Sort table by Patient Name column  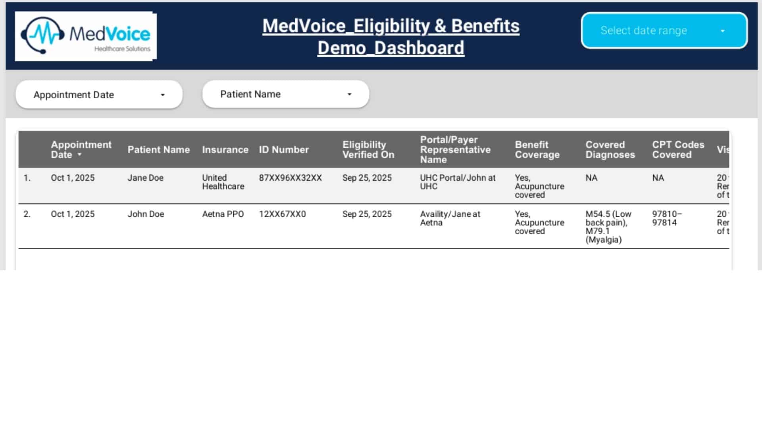(x=158, y=149)
